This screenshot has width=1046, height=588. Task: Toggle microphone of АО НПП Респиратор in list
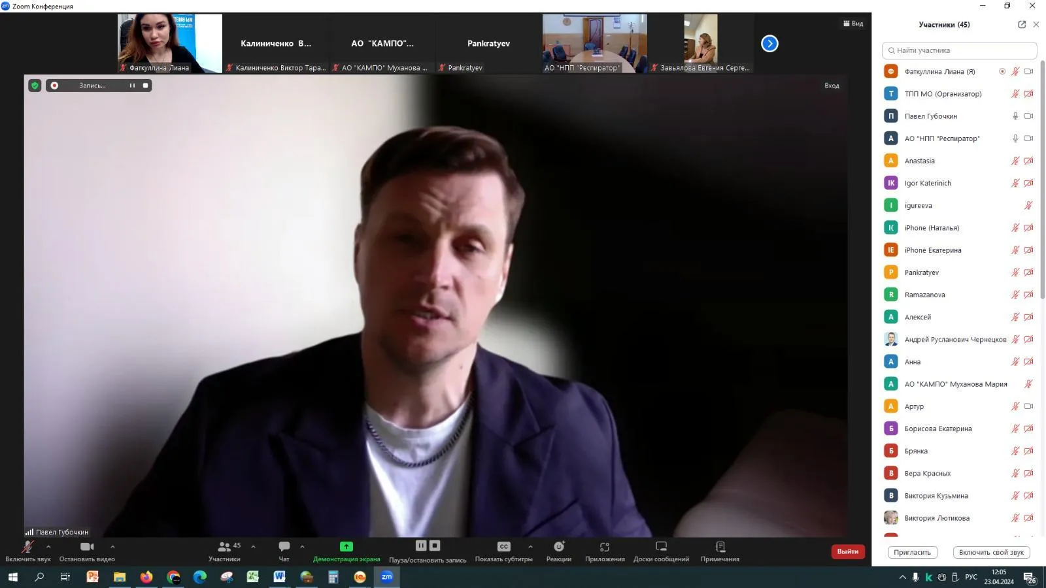pos(1015,139)
